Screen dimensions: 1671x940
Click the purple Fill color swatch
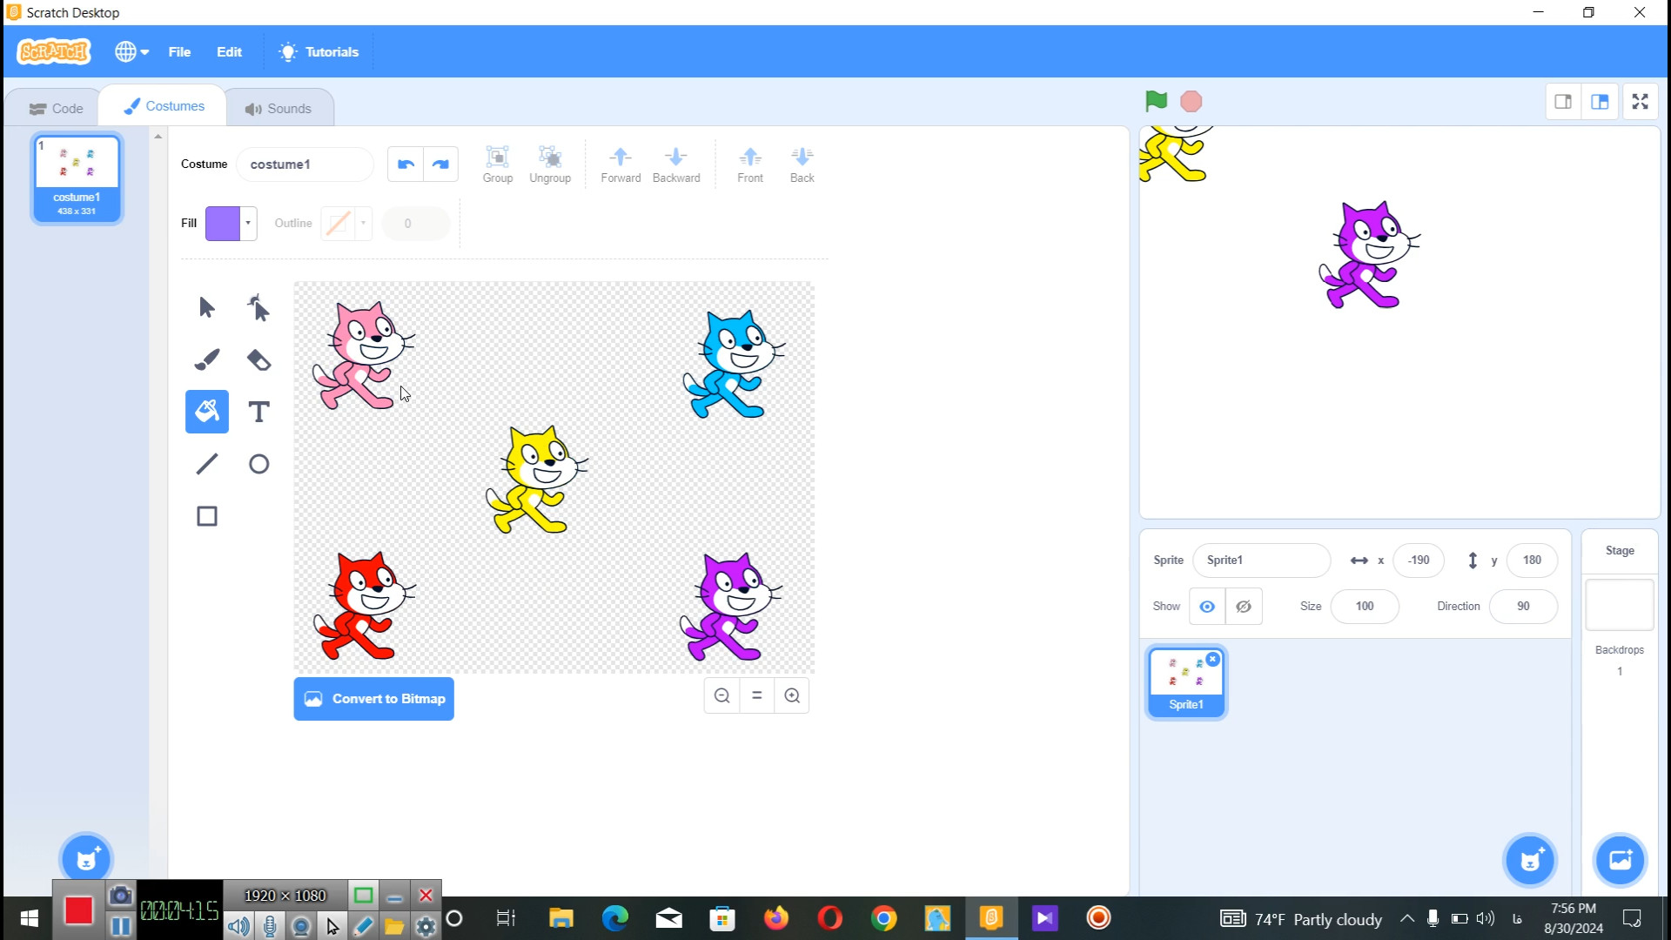pos(223,224)
